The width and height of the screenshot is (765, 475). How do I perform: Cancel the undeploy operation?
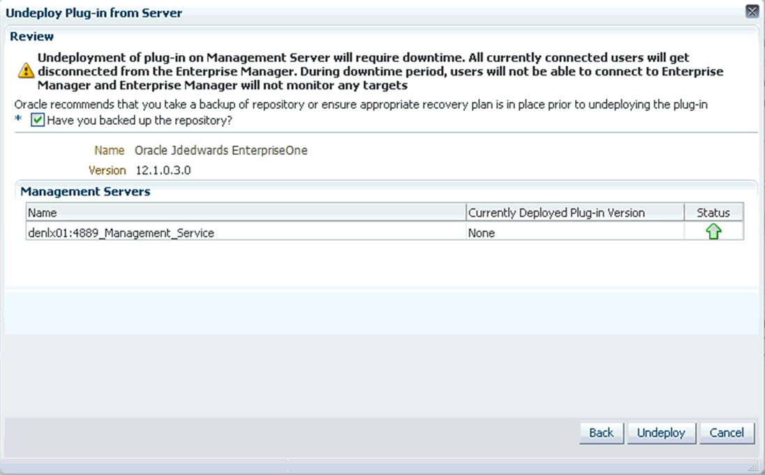point(727,433)
